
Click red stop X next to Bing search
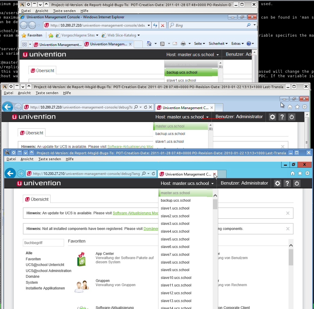click(x=163, y=26)
